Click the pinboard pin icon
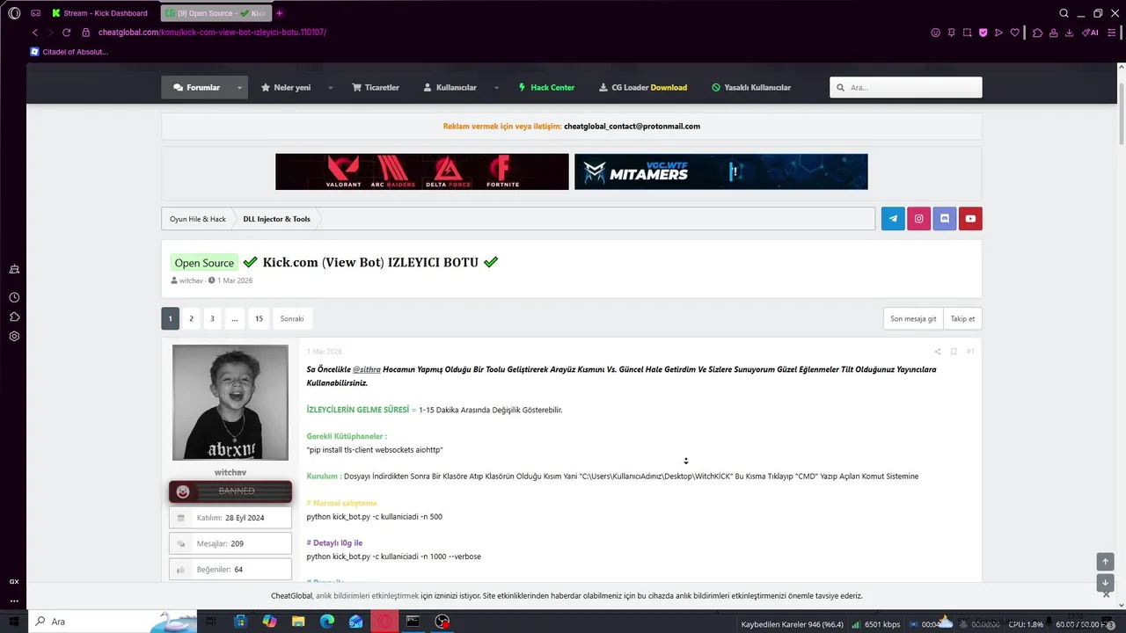Viewport: 1126px width, 633px height. [x=951, y=33]
